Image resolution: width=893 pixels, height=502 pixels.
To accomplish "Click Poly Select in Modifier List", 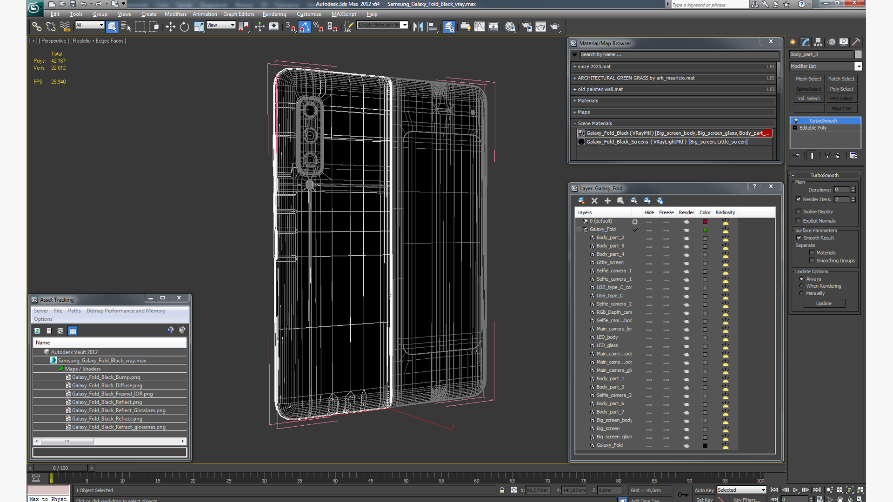I will tap(841, 88).
